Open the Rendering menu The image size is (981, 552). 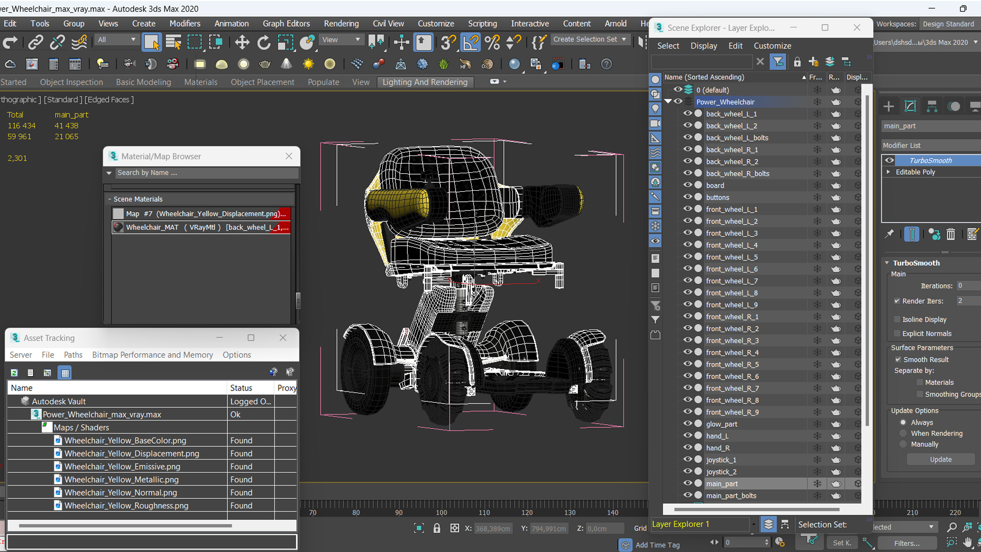341,24
